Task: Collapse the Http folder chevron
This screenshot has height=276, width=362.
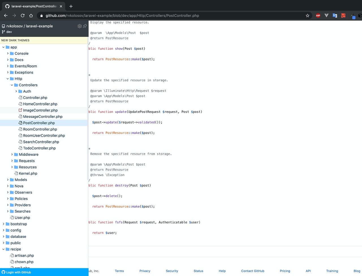Action: click(8, 79)
